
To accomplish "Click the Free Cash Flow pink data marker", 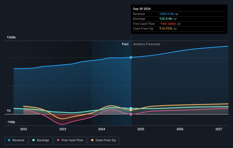I will (131, 114).
